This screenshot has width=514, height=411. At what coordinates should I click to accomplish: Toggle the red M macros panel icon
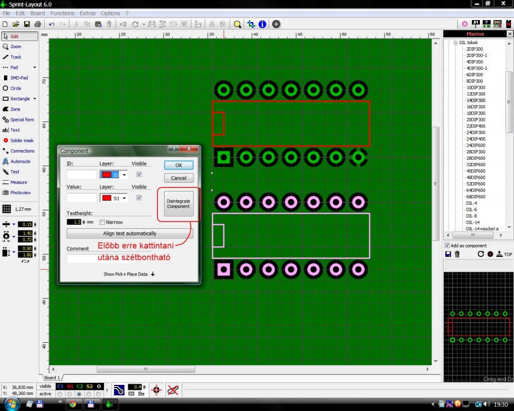pyautogui.click(x=508, y=24)
